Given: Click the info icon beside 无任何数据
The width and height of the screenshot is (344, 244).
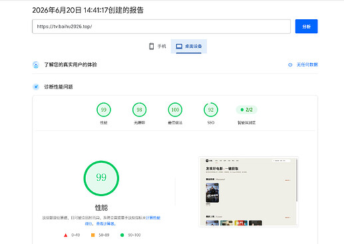Looking at the screenshot, I should pos(290,64).
